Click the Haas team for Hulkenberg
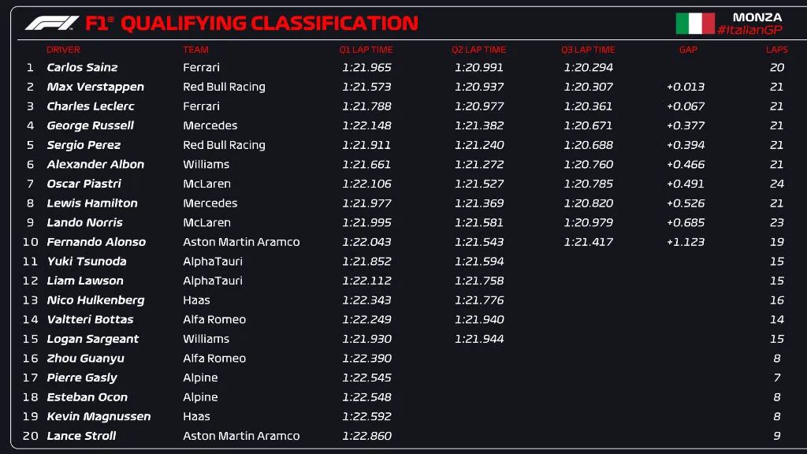The image size is (807, 454). (x=196, y=300)
